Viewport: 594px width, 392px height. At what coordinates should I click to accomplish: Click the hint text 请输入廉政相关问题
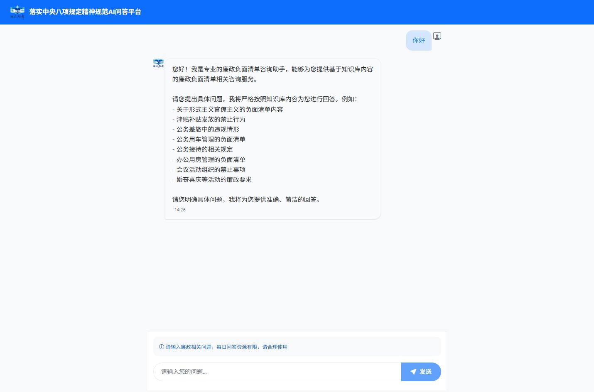(x=226, y=347)
